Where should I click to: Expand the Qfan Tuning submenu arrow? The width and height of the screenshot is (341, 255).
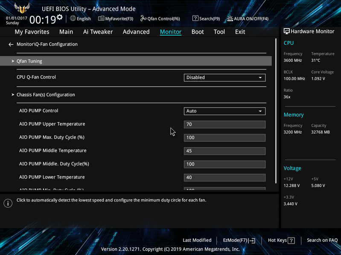[x=13, y=61]
